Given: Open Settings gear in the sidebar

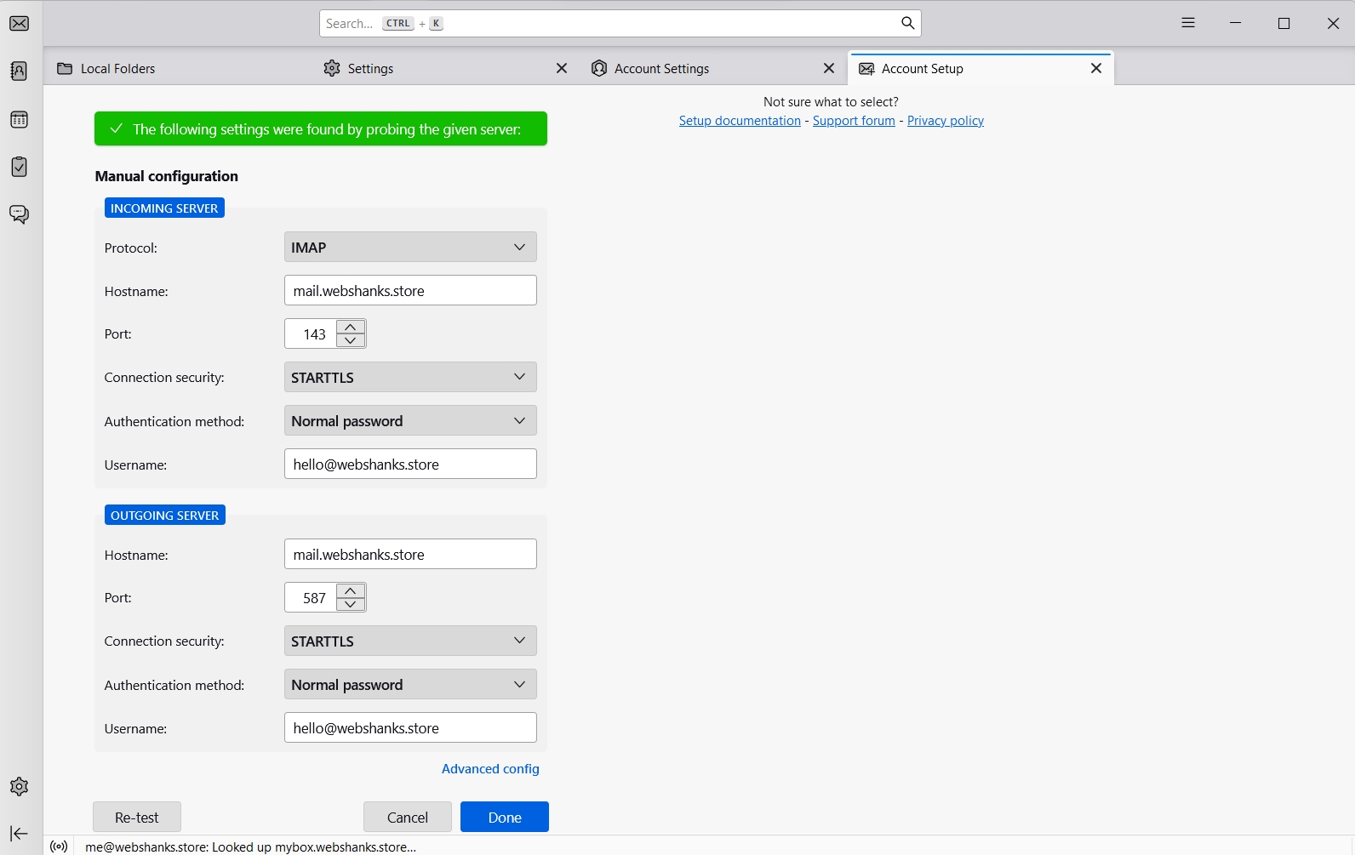Looking at the screenshot, I should [x=19, y=787].
